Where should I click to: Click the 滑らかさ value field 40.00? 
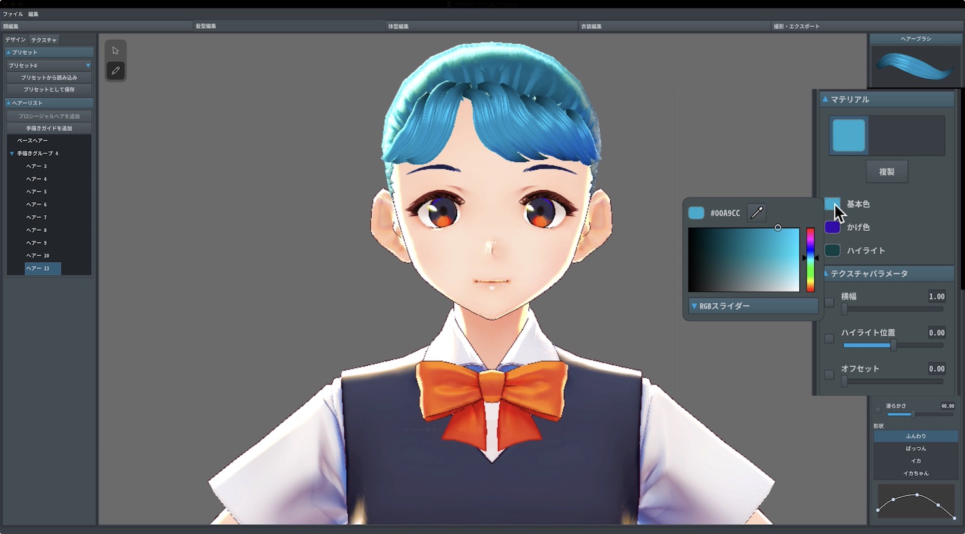[x=947, y=406]
